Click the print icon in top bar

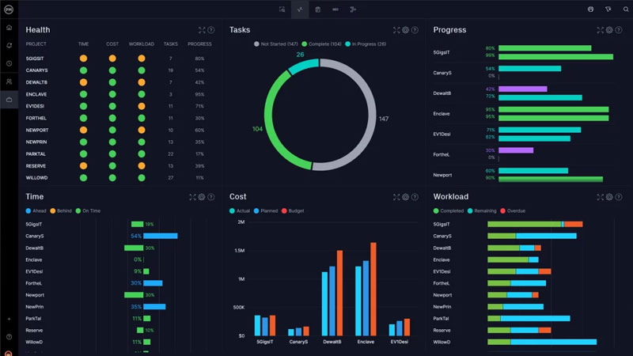click(x=590, y=9)
